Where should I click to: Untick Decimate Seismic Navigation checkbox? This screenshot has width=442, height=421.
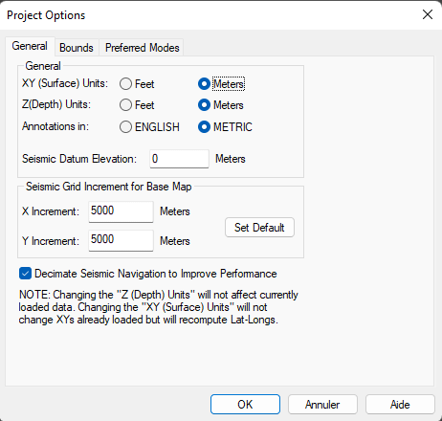click(25, 274)
